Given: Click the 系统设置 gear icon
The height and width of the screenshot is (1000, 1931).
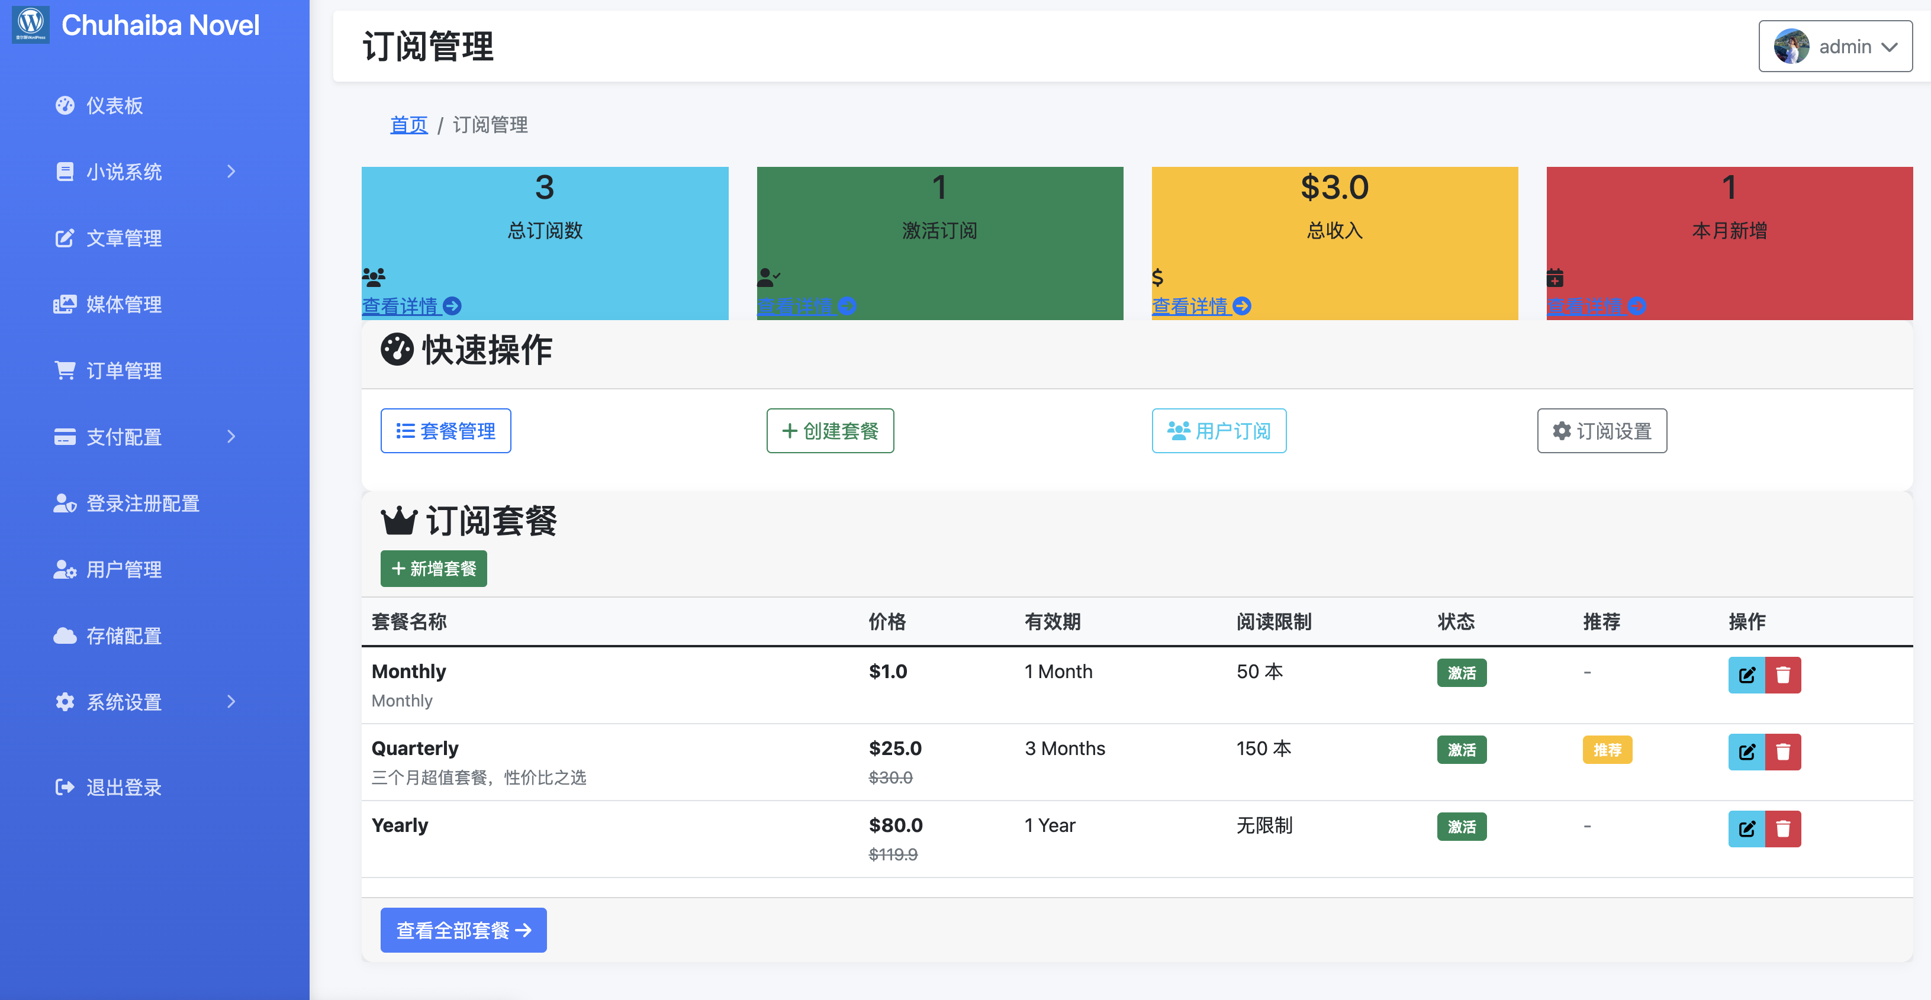Looking at the screenshot, I should [x=65, y=702].
